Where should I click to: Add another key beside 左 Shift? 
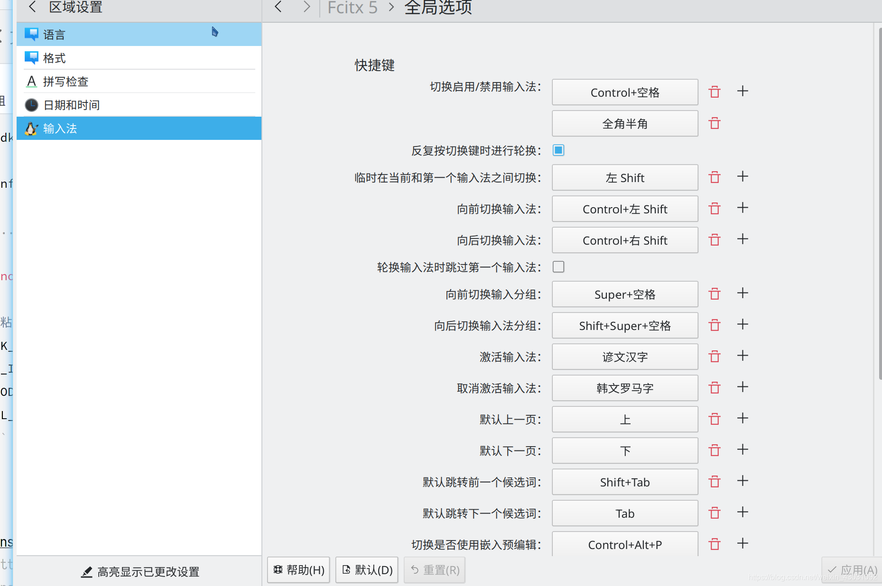tap(743, 176)
